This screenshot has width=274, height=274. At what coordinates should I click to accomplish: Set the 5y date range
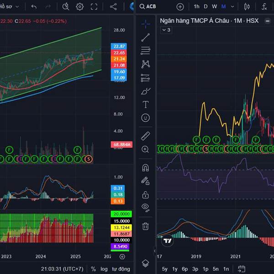click(x=164, y=269)
